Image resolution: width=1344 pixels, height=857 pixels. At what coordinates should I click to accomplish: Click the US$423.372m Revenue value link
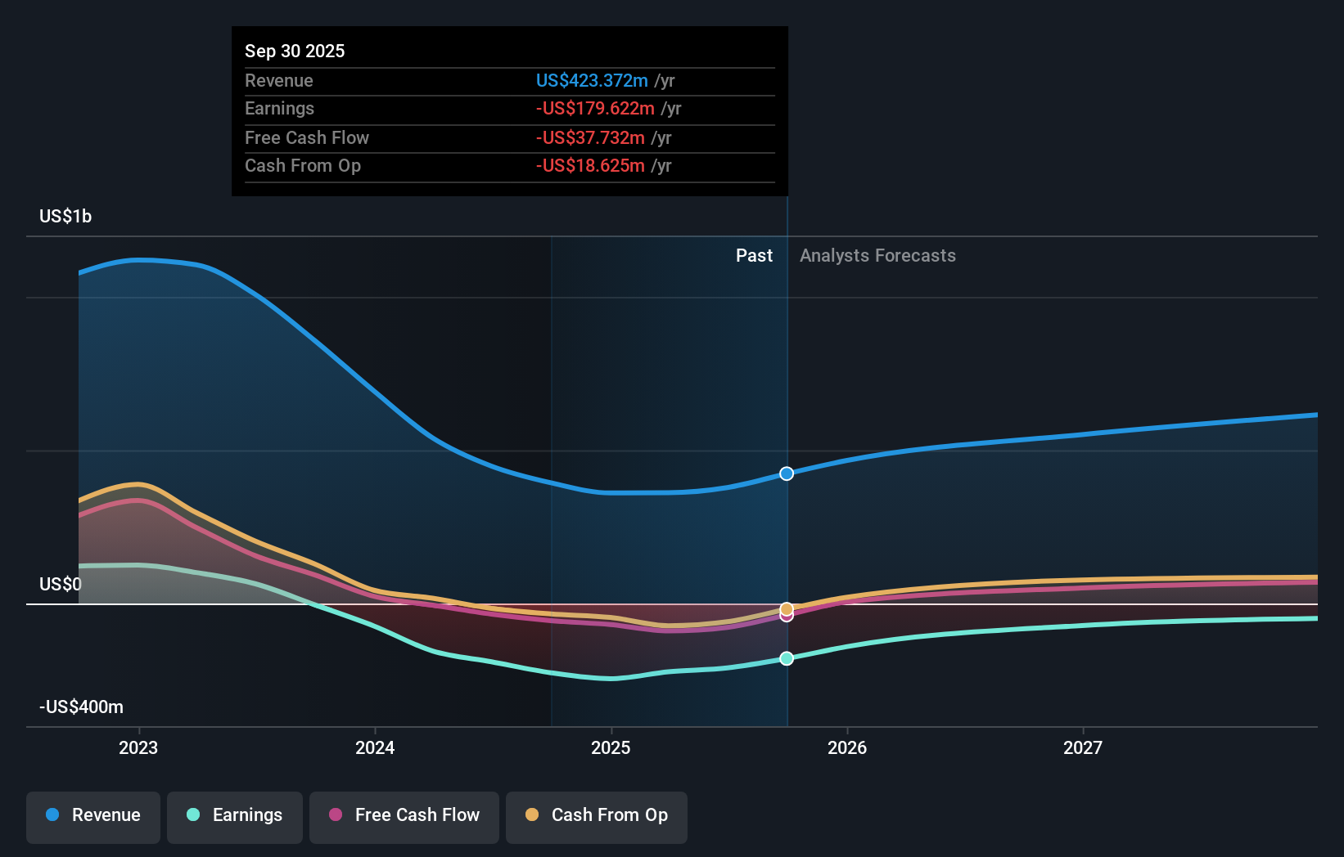593,80
